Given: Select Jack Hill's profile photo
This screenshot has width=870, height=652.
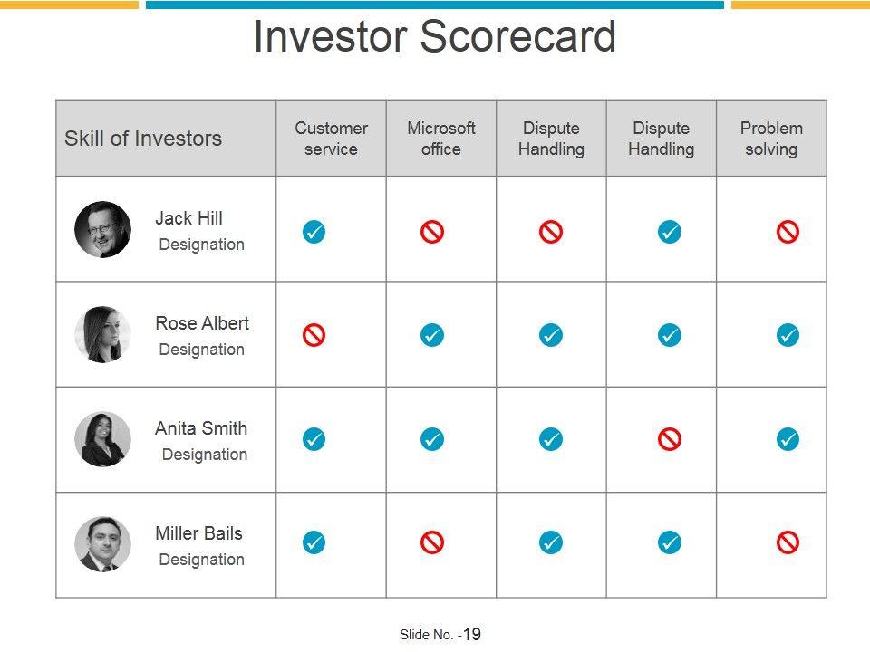Looking at the screenshot, I should pyautogui.click(x=102, y=229).
